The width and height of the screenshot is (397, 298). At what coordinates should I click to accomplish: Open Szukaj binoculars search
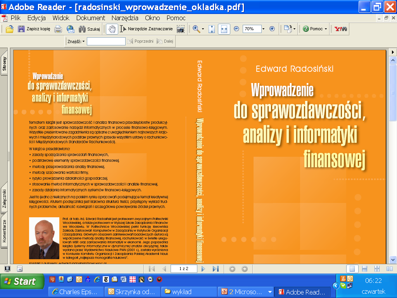coord(90,29)
